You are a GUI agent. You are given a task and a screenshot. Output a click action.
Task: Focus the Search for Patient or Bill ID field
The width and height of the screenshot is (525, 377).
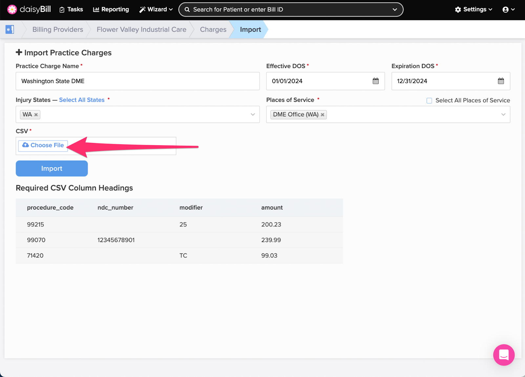click(290, 10)
